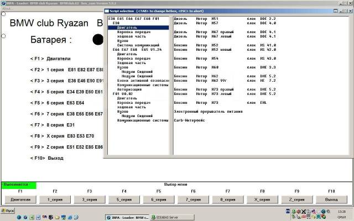Select the highlighted Двигатель item under E38
Screen dimensions: 354x221
pos(138,28)
